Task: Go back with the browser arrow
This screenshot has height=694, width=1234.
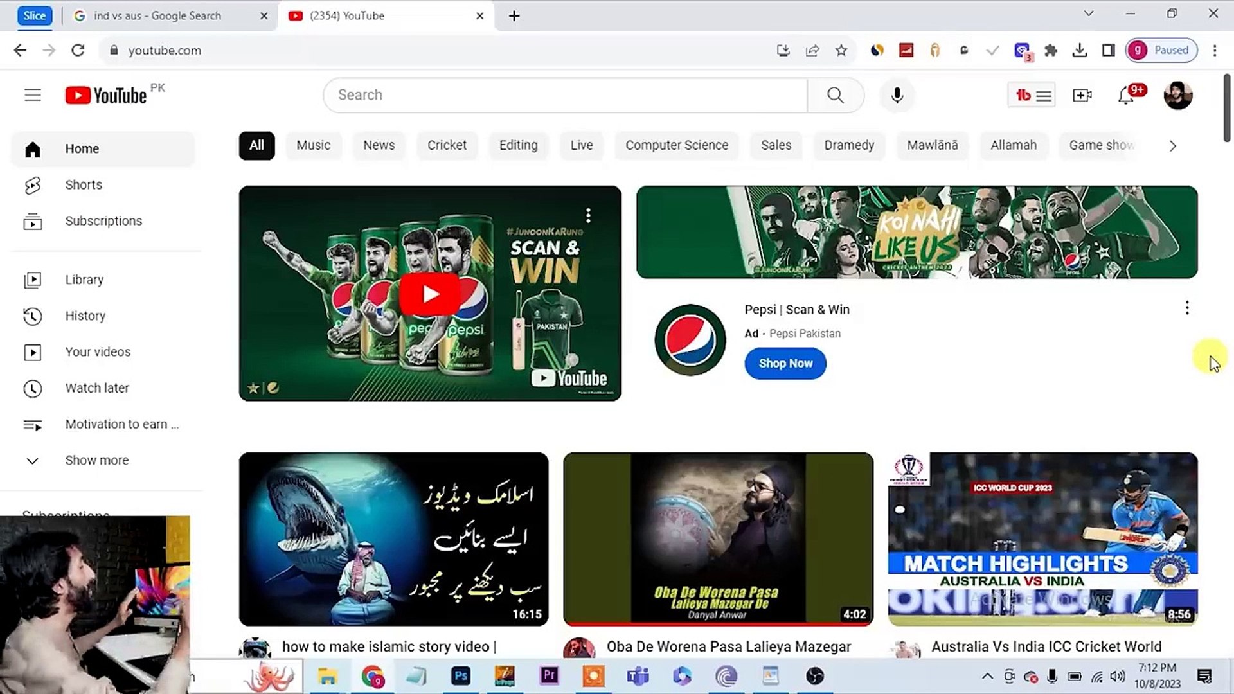Action: (20, 50)
